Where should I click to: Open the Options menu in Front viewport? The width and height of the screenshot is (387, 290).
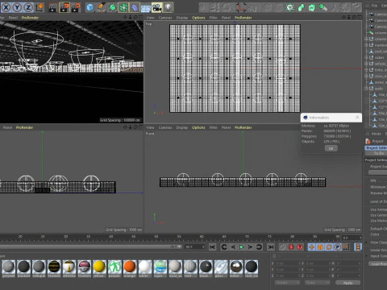[x=198, y=127]
